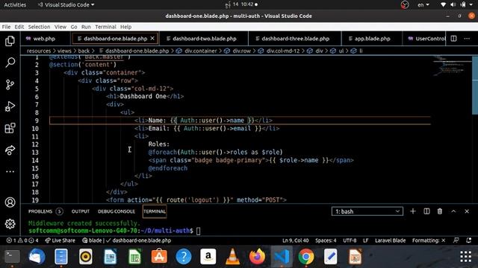Screen dimensions: 478x268
Task: Open Terminal app from the dock
Action: (12, 257)
